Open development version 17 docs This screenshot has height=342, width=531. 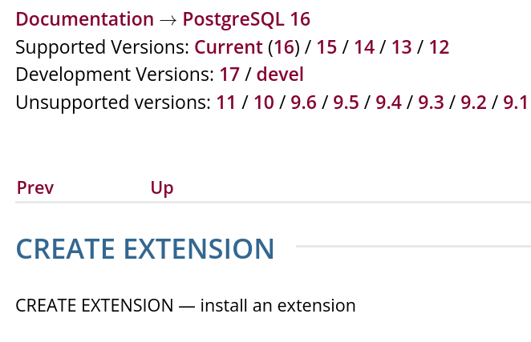coord(229,75)
